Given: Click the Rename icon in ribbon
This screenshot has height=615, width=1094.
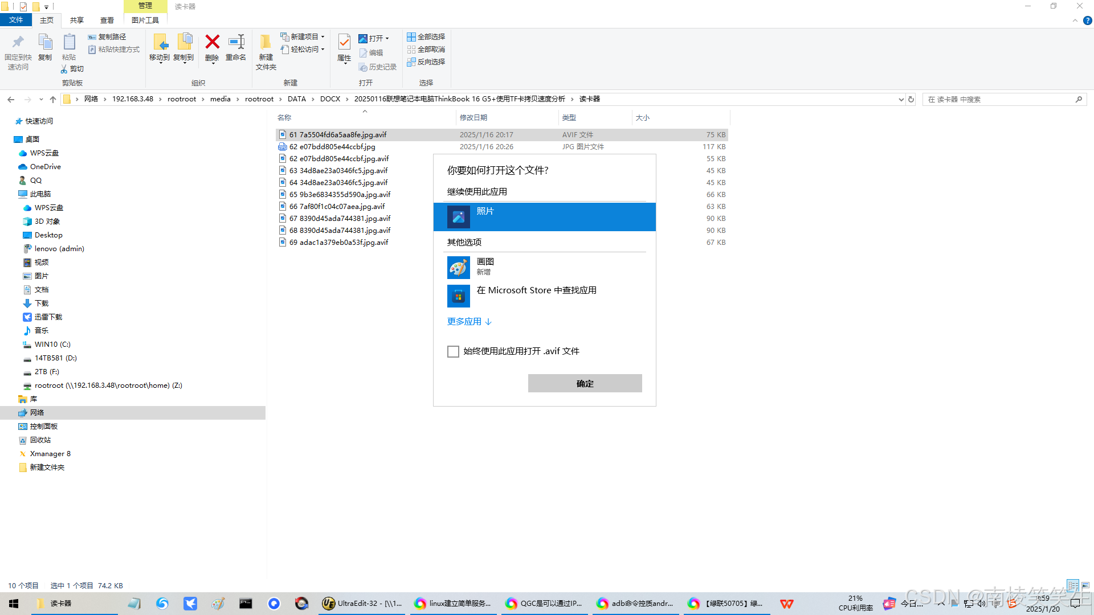Looking at the screenshot, I should 236,42.
